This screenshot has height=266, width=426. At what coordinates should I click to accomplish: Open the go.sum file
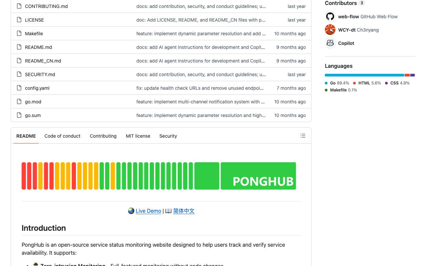click(33, 115)
